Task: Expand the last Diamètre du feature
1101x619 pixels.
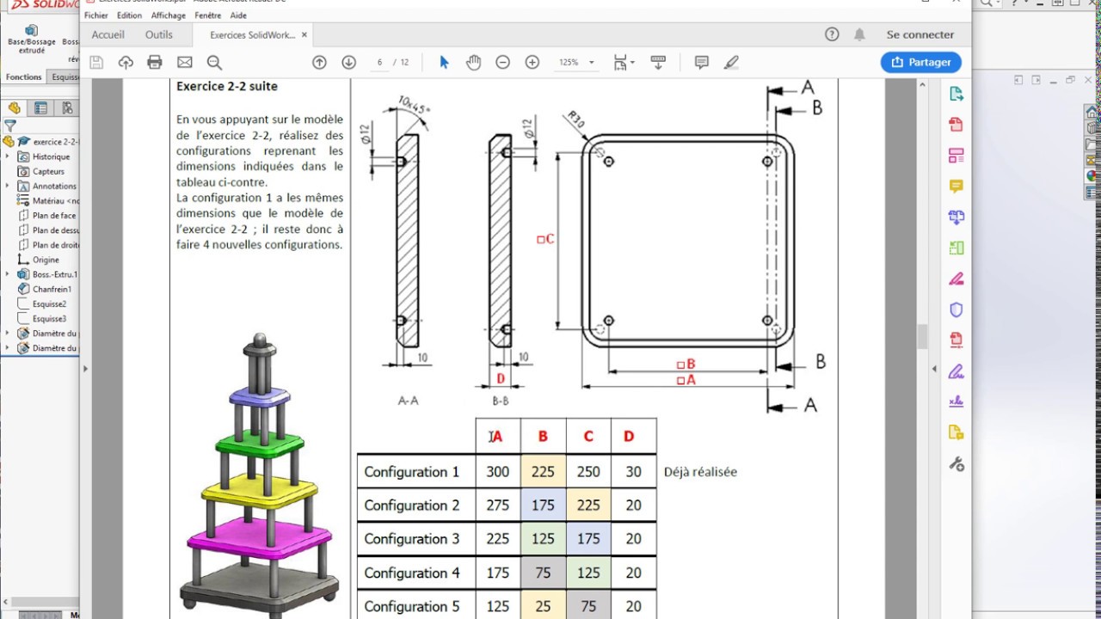Action: 8,348
